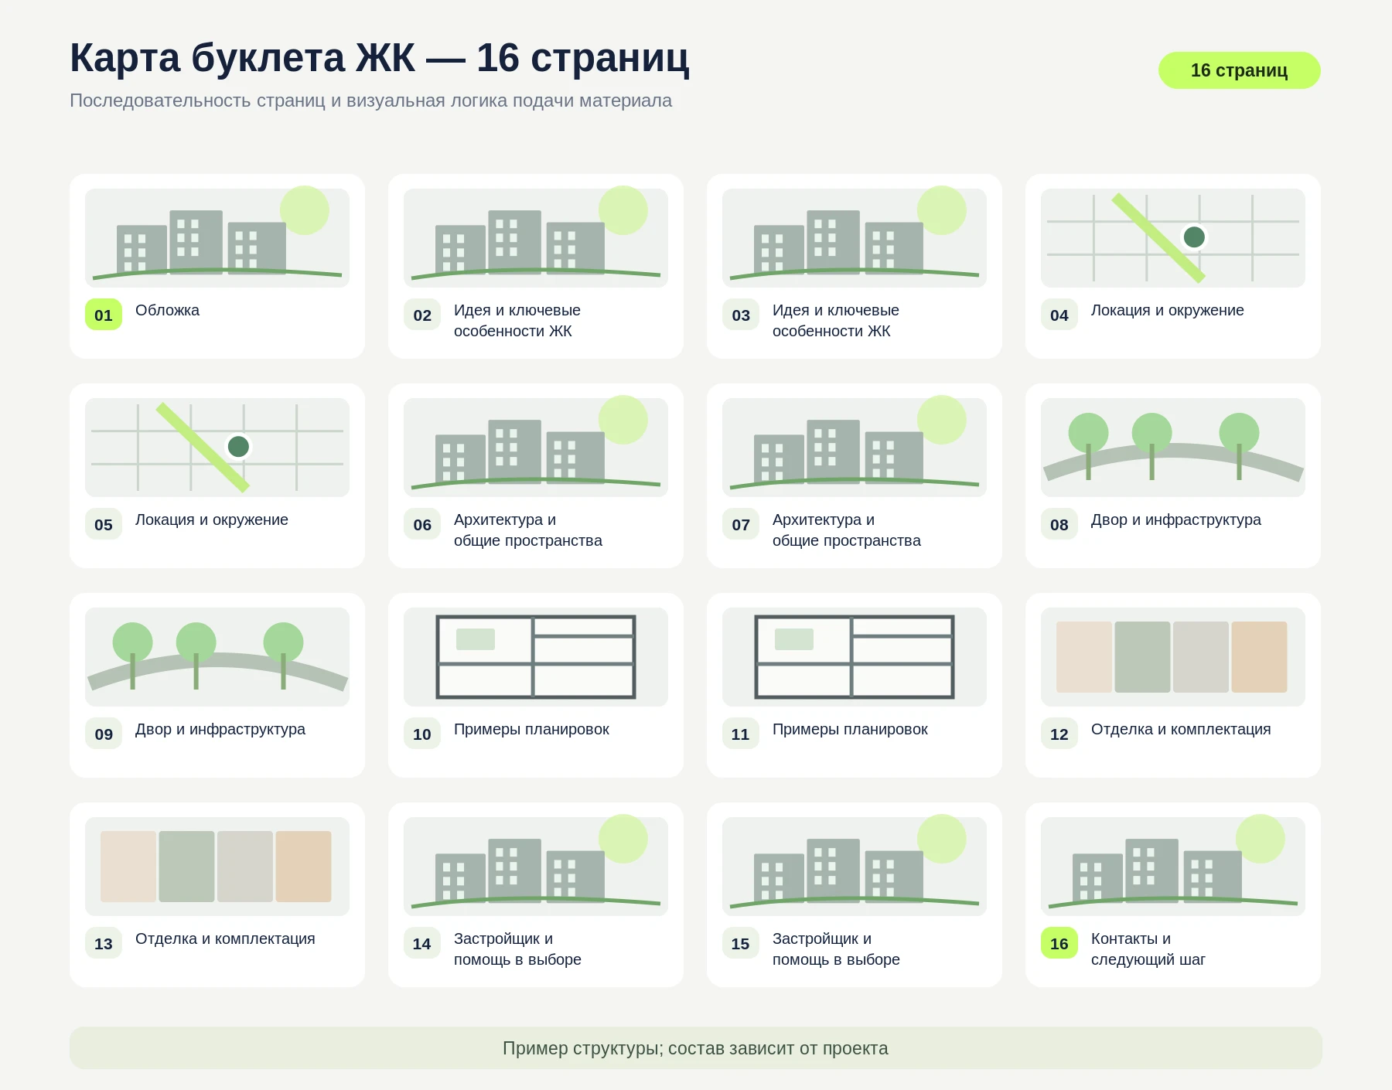This screenshot has width=1392, height=1090.
Task: Click the 02 page number badge
Action: click(x=422, y=315)
